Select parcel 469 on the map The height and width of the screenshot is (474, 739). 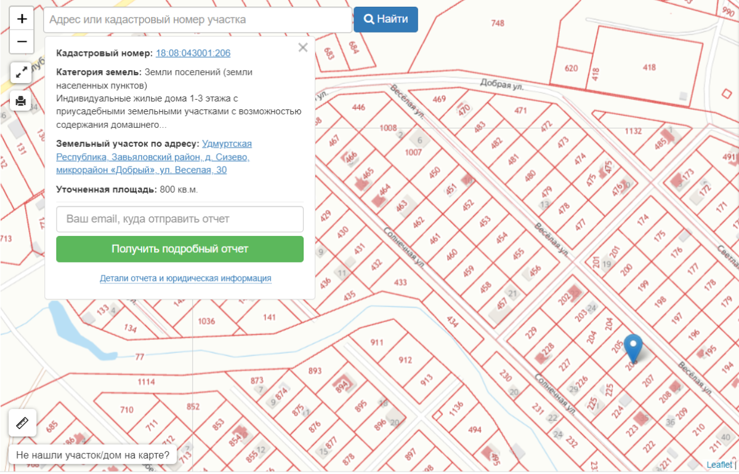click(x=439, y=99)
